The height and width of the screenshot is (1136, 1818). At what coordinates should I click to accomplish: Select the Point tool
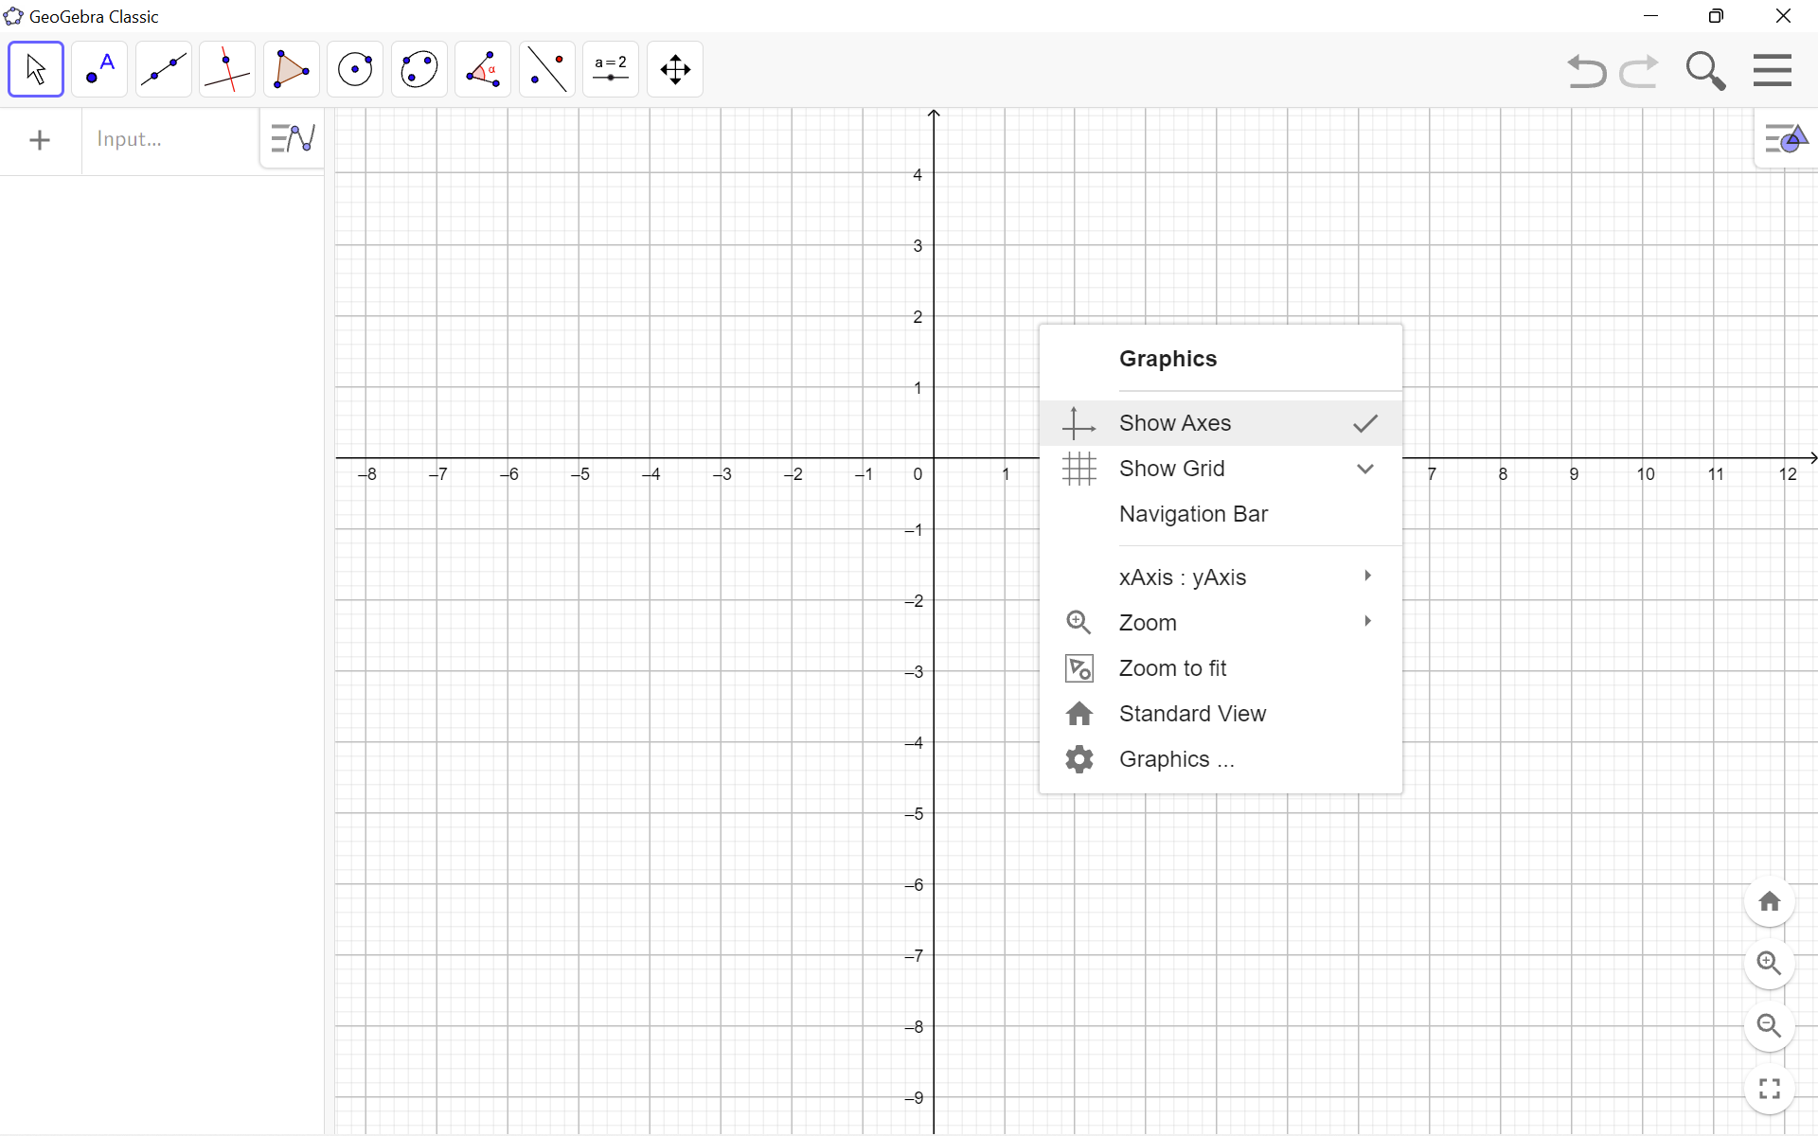[99, 69]
